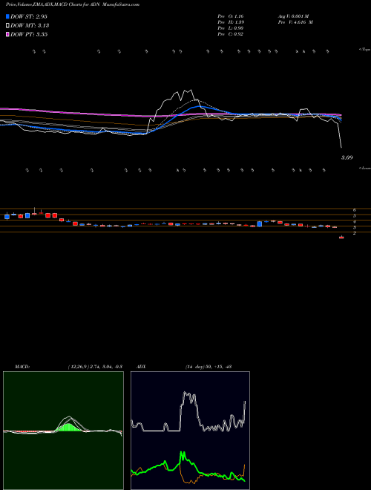Viewport: 371px width, 490px height.
Task: Click the axis label 2 on candlestick chart
Action: tap(355, 233)
